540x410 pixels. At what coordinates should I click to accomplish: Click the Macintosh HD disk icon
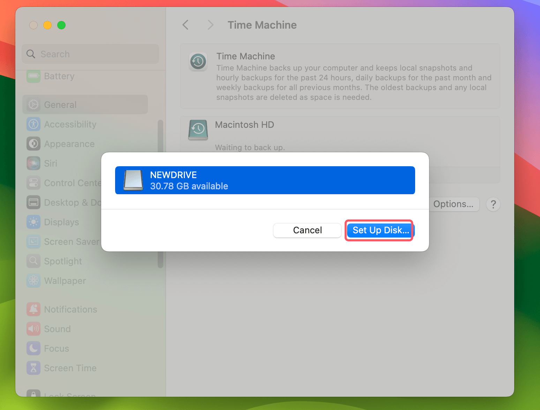pyautogui.click(x=198, y=130)
